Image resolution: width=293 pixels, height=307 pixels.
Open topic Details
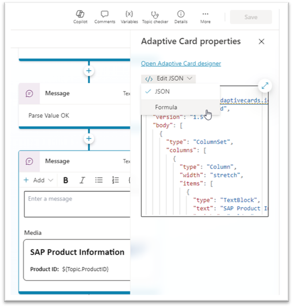(x=181, y=17)
